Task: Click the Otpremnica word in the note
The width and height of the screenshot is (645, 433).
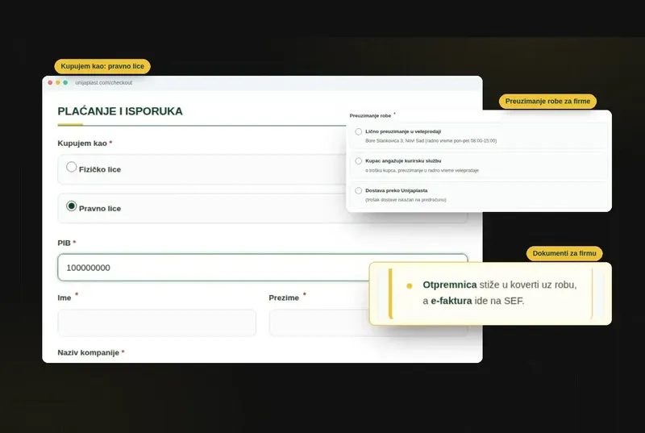Action: tap(450, 285)
